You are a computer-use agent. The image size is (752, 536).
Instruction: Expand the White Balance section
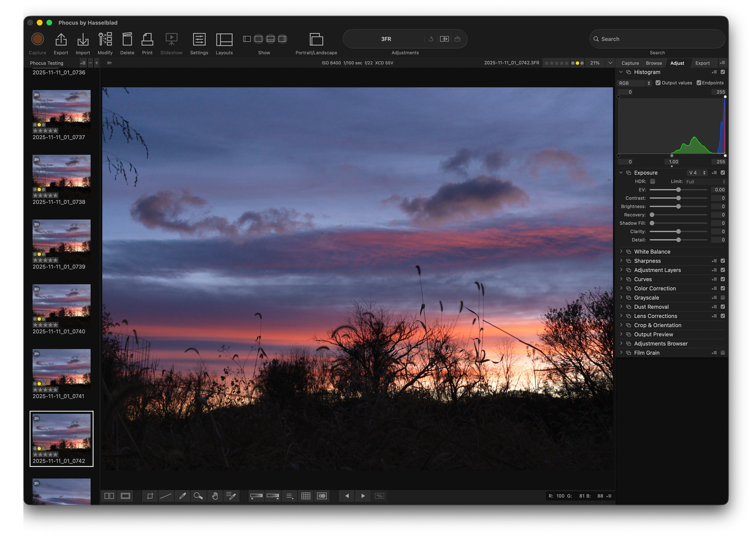coord(621,252)
